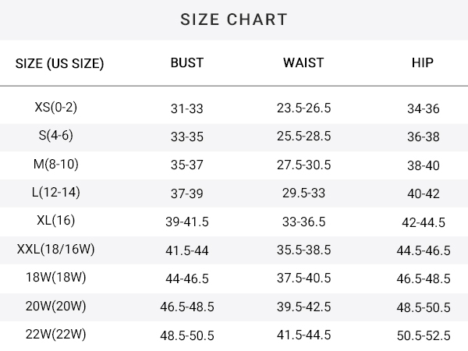
Task: Select the SIZE (US SIZE) column header
Action: (x=60, y=63)
